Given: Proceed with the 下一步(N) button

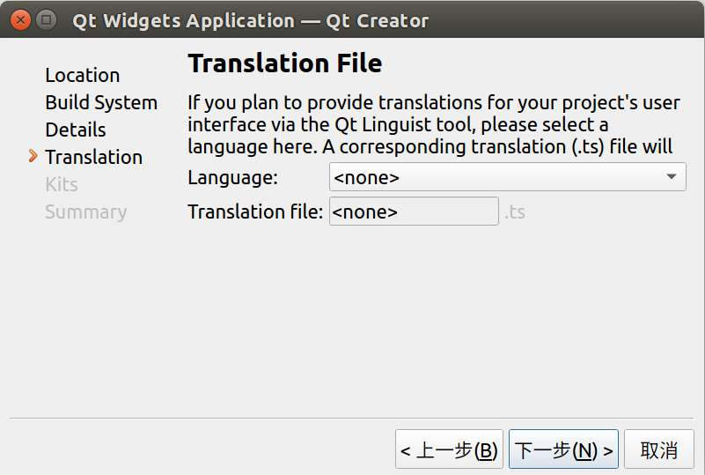Looking at the screenshot, I should 564,450.
